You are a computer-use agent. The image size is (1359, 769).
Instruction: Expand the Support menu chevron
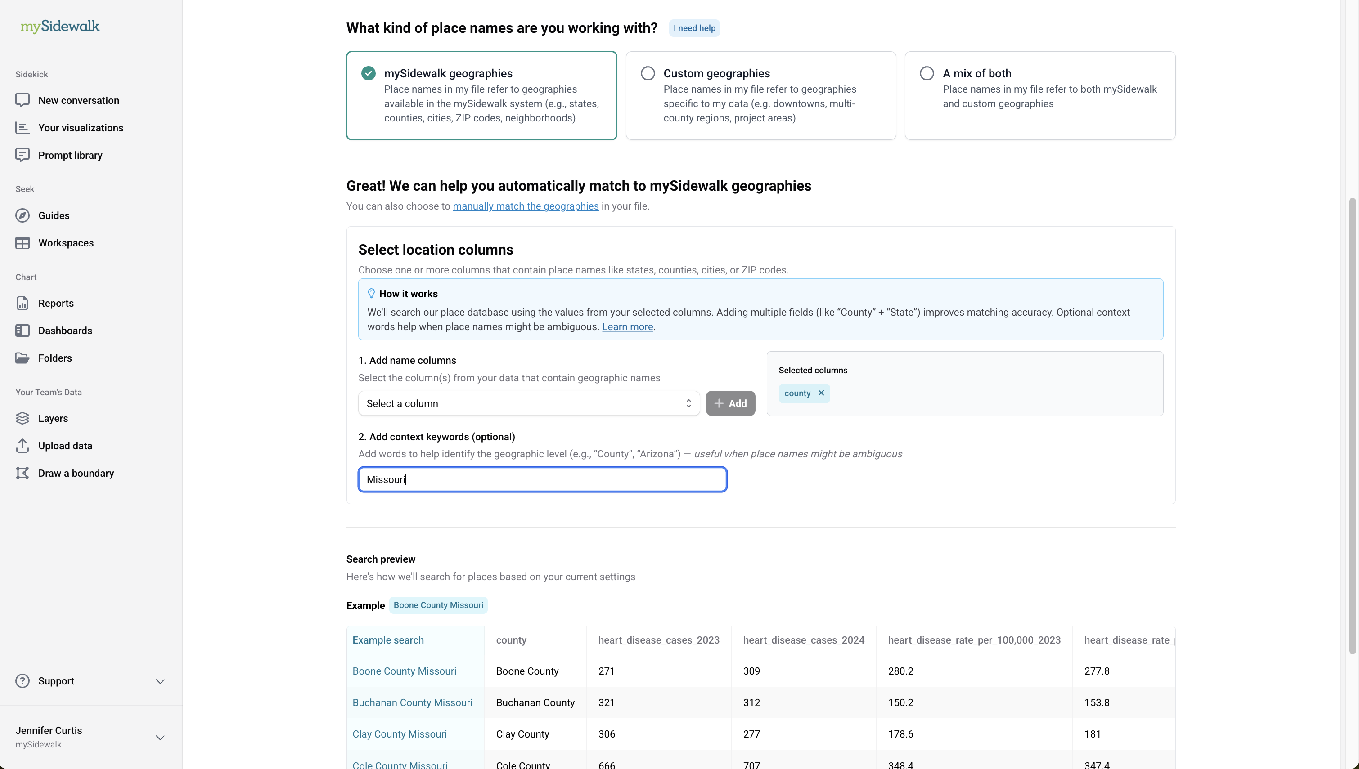tap(160, 681)
